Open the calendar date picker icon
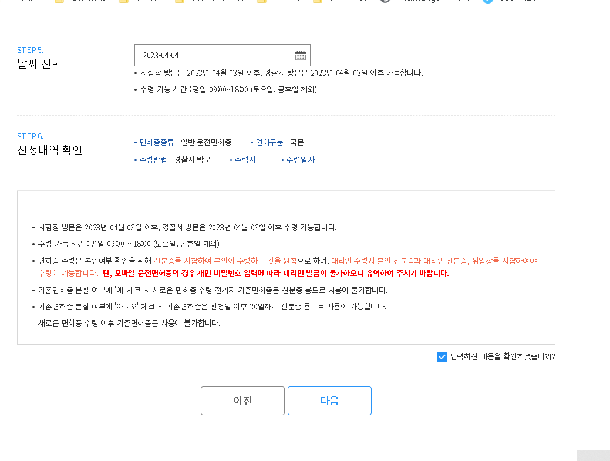Screen dimensions: 610x461 (300, 55)
